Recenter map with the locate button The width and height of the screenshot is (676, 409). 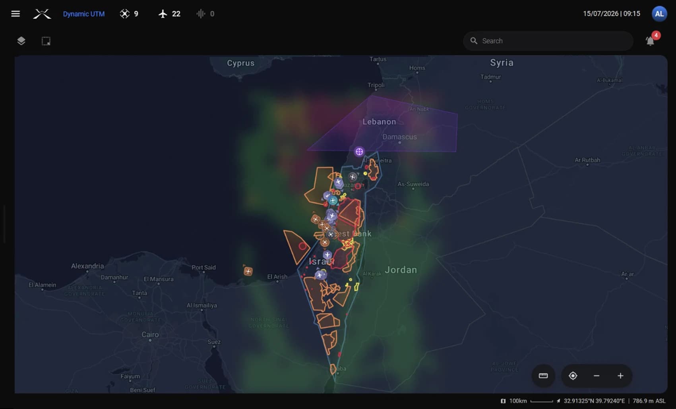pyautogui.click(x=573, y=376)
